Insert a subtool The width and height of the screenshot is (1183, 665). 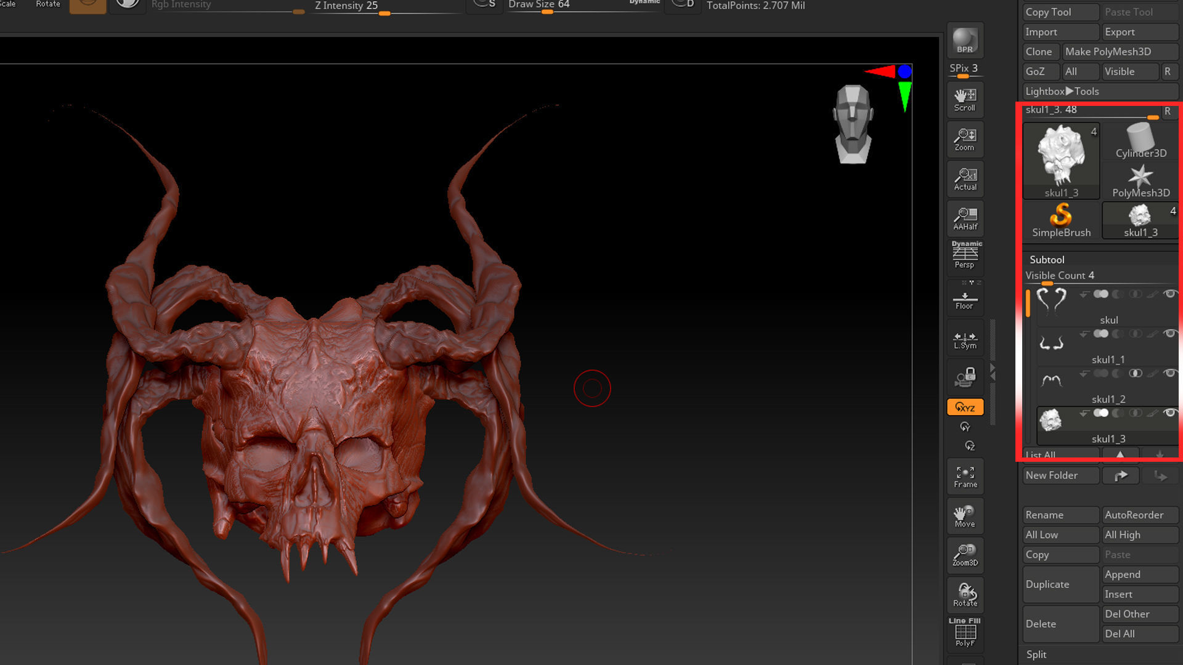pyautogui.click(x=1140, y=594)
